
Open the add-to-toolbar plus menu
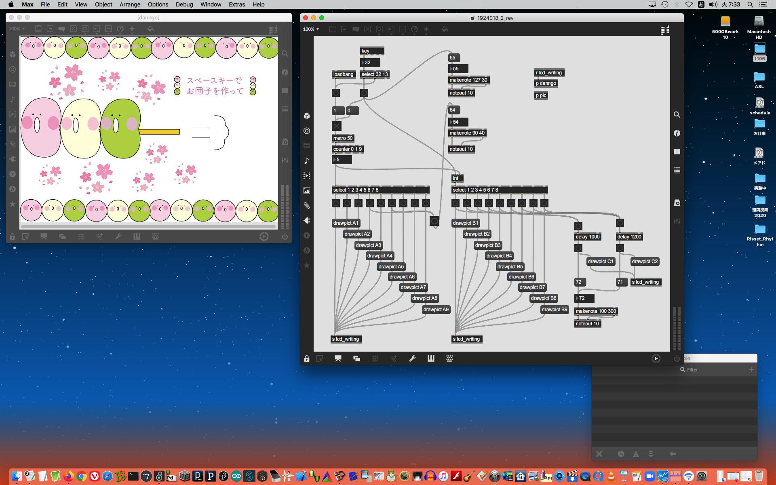click(x=426, y=29)
